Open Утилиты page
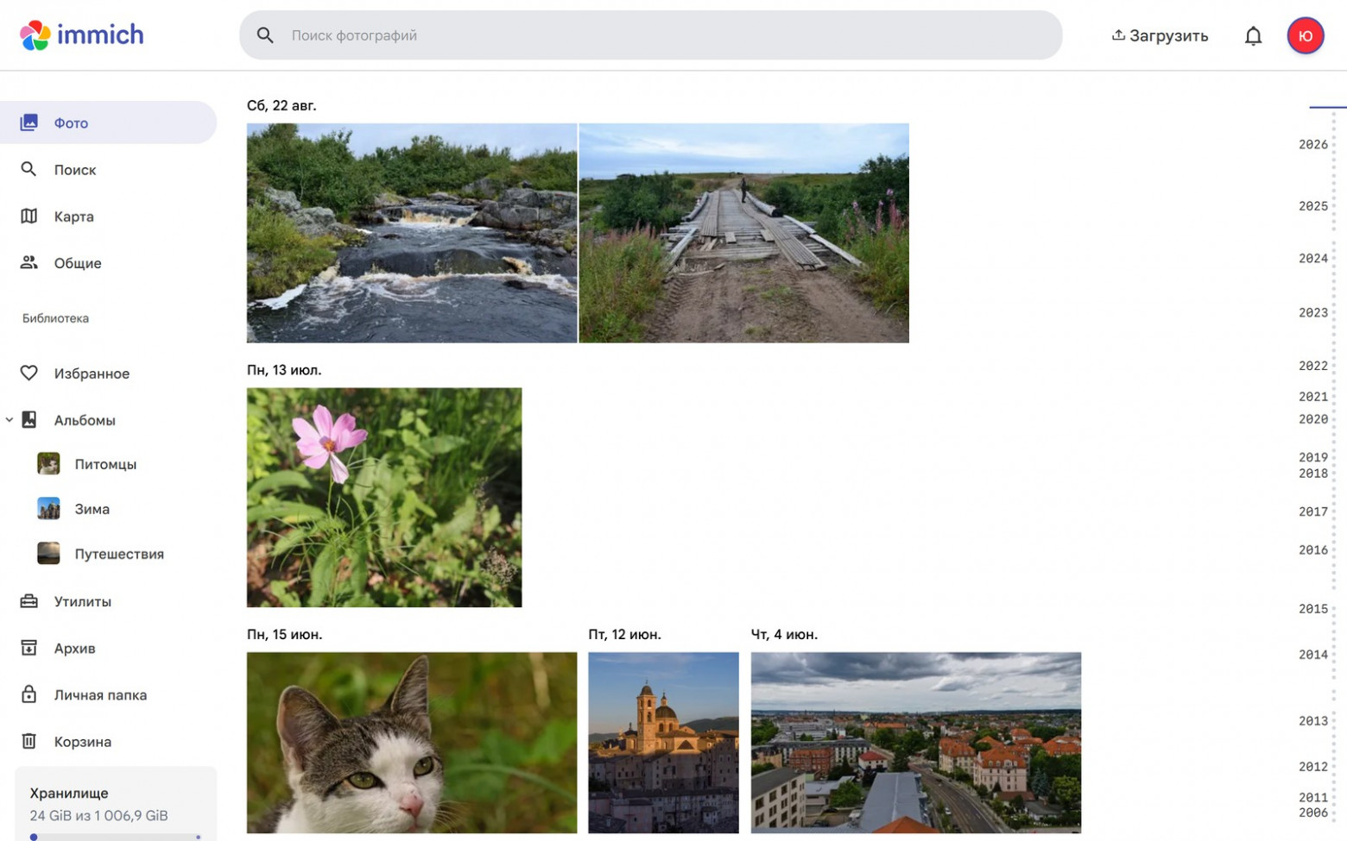The width and height of the screenshot is (1347, 841). tap(108, 601)
